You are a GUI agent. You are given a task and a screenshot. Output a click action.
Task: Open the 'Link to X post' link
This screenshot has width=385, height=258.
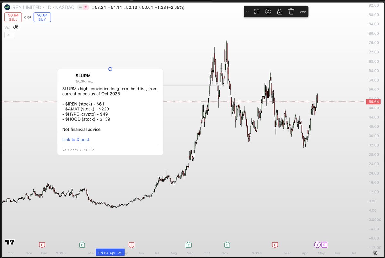click(76, 140)
